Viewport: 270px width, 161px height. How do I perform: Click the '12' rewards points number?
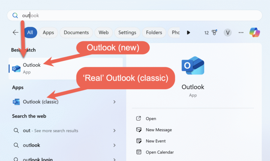point(207,33)
